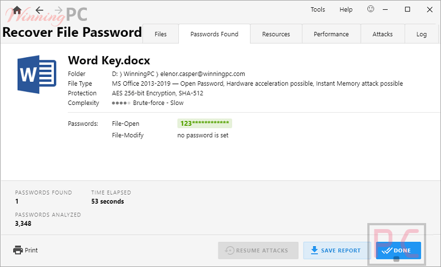Open the Attacks tab
Image resolution: width=441 pixels, height=267 pixels.
click(x=383, y=34)
